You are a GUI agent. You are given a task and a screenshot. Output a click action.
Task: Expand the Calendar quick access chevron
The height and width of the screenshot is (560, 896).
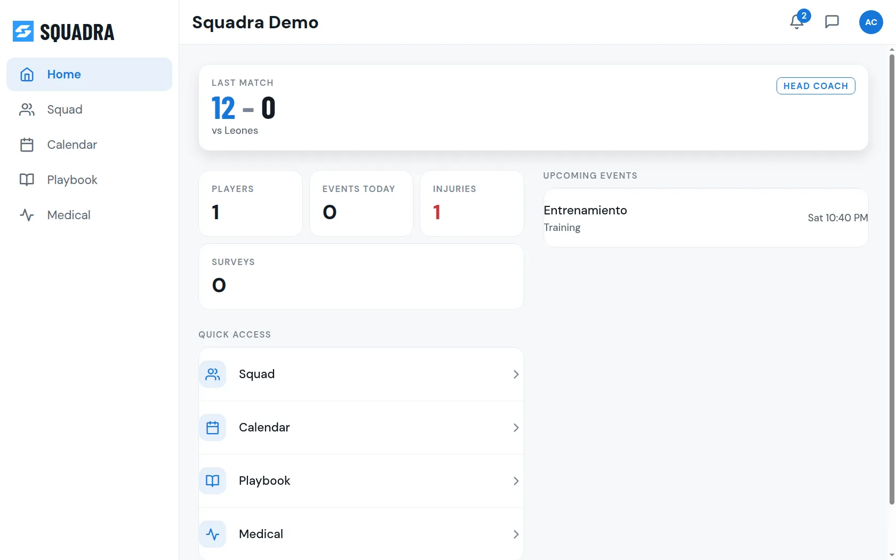tap(516, 427)
